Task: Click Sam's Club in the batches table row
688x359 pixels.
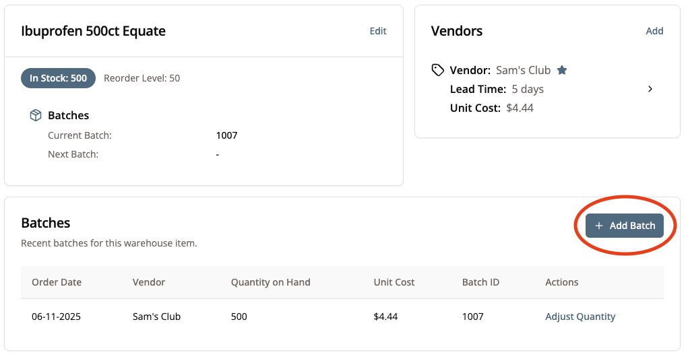Action: pyautogui.click(x=156, y=317)
